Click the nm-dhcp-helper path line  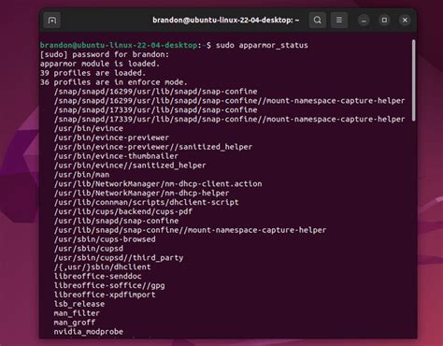[142, 194]
